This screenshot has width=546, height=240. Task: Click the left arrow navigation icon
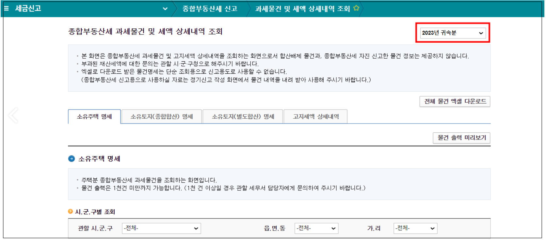pyautogui.click(x=13, y=115)
